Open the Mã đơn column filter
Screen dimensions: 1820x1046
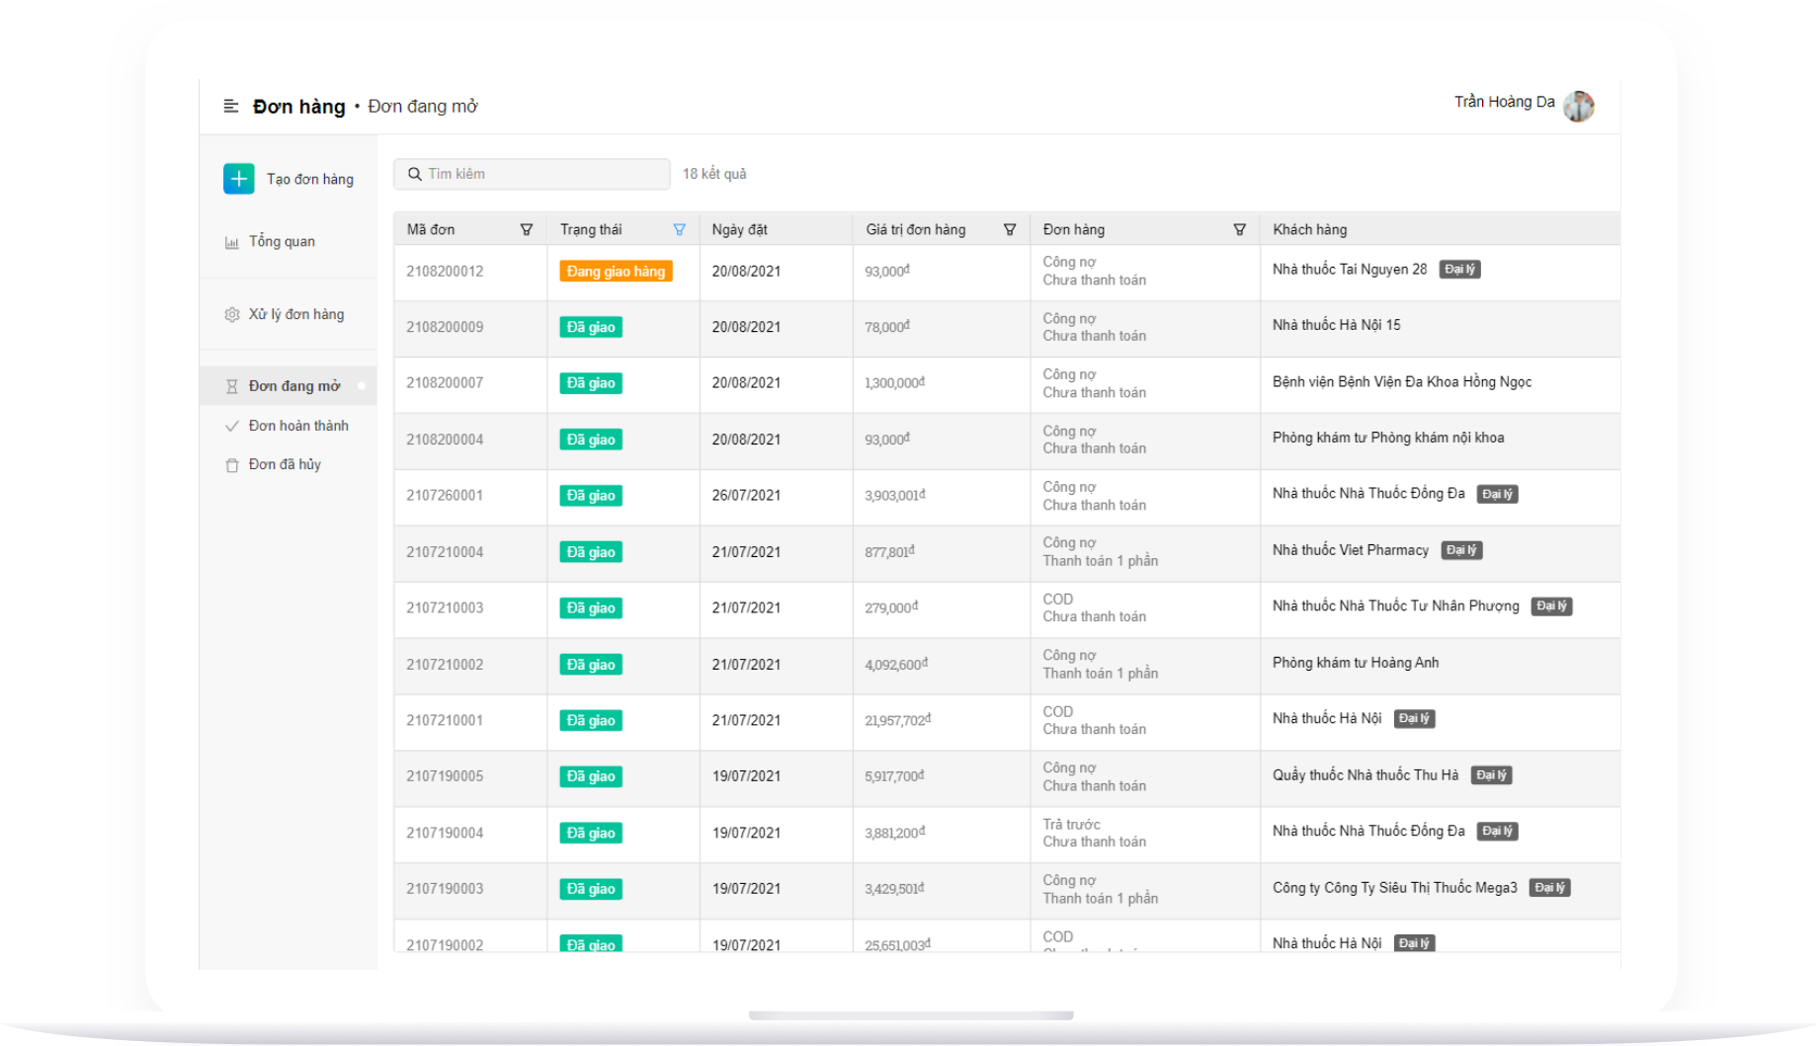point(527,229)
